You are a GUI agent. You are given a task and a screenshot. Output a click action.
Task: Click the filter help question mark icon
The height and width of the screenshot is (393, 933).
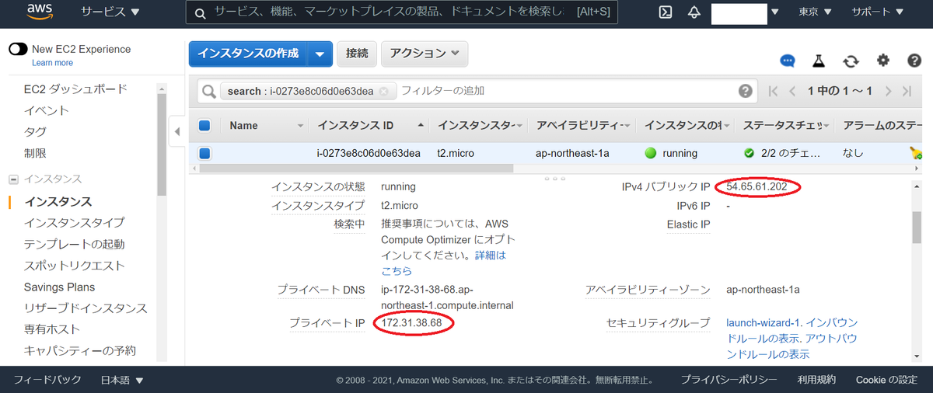pyautogui.click(x=745, y=91)
